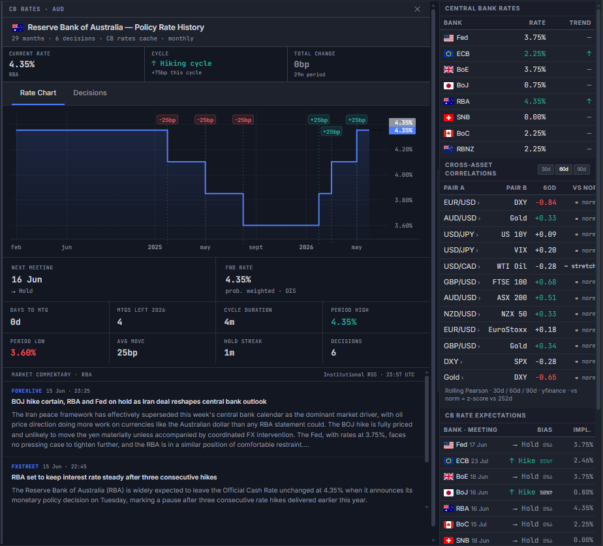Click the Fed US flag in rates table
This screenshot has width=603, height=546.
coord(448,38)
